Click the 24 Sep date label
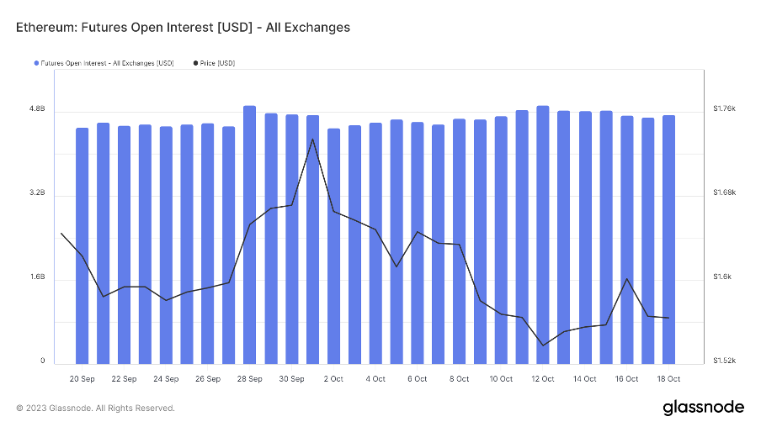This screenshot has height=427, width=761. [166, 379]
